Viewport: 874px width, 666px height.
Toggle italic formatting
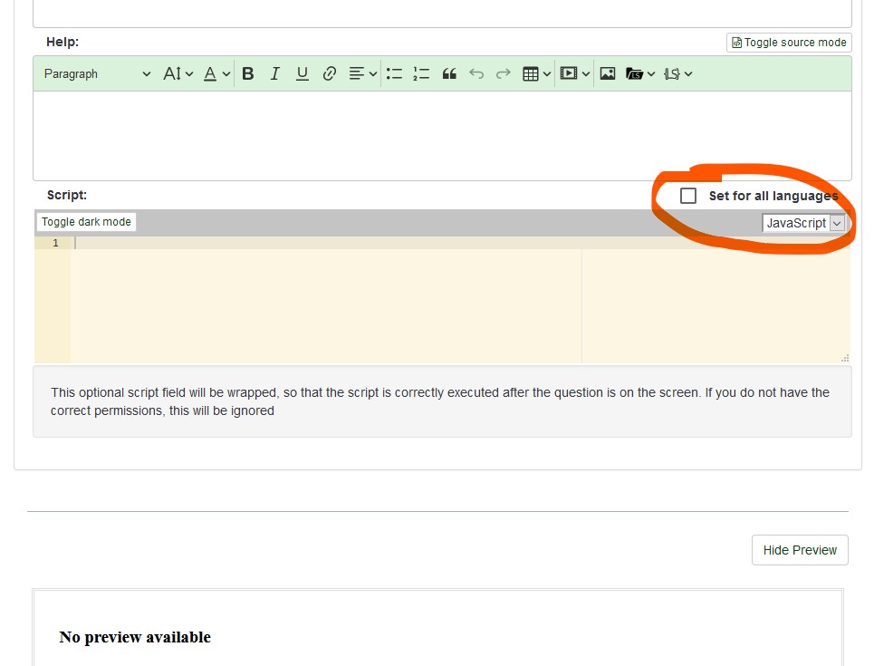(x=274, y=73)
